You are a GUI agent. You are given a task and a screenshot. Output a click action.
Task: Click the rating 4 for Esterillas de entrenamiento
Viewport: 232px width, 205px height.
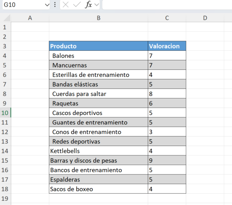click(167, 75)
